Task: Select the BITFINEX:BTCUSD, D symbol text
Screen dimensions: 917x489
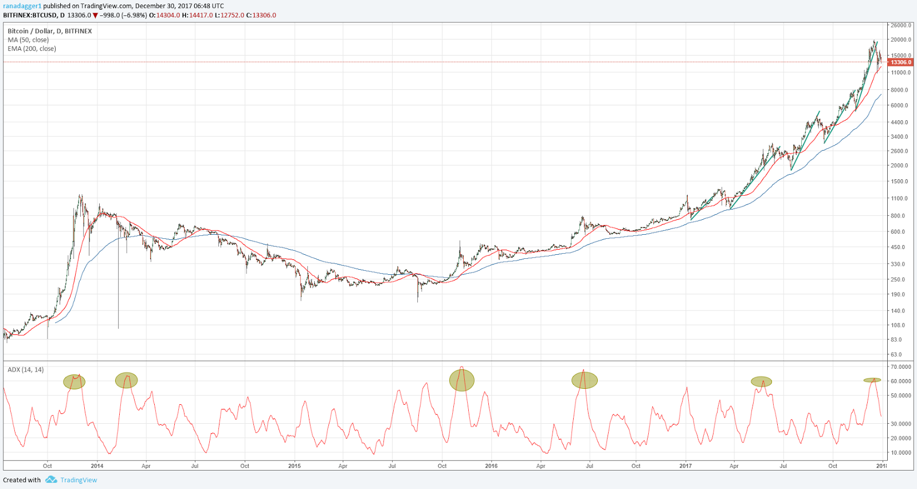Action: 34,15
